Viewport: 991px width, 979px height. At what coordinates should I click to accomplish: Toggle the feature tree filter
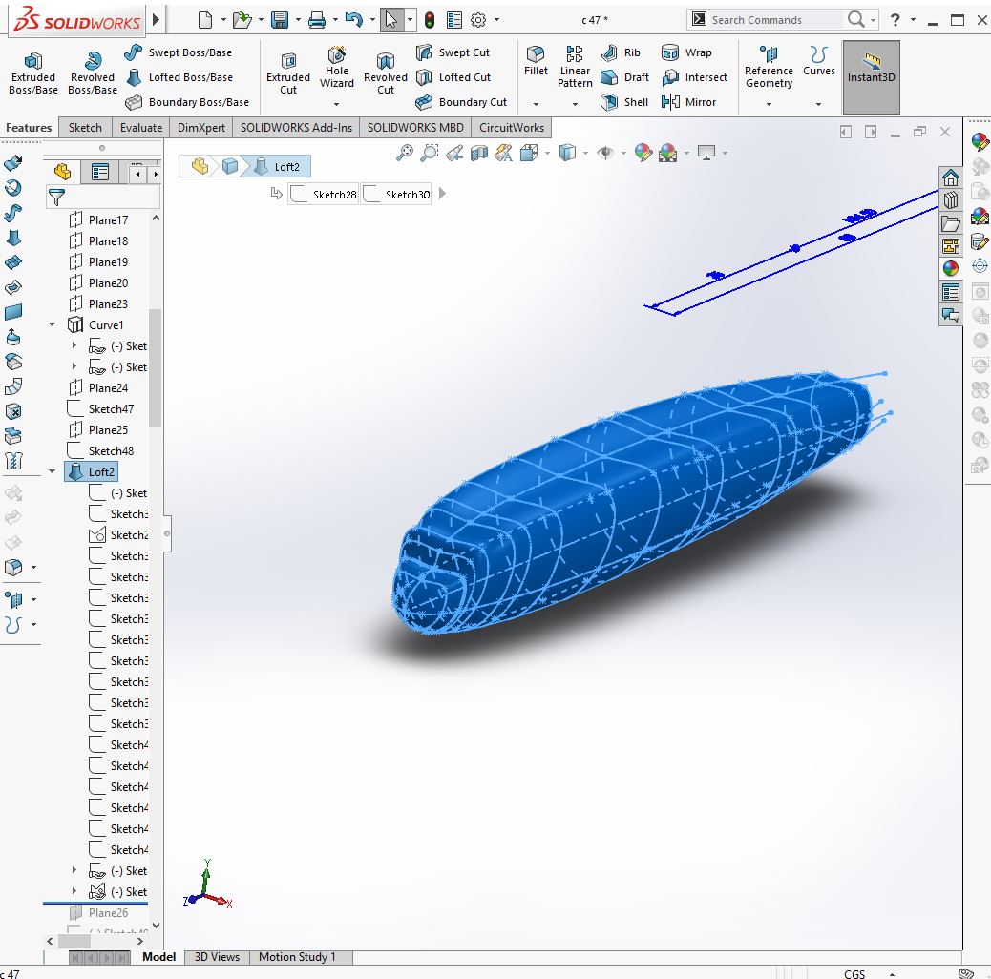point(57,198)
